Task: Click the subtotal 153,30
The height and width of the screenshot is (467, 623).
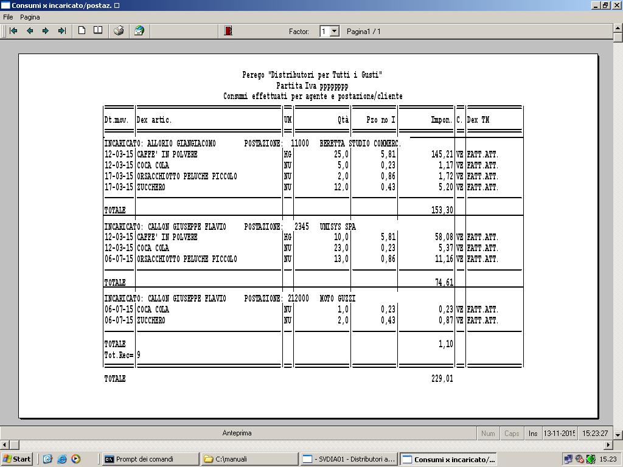Action: 442,210
